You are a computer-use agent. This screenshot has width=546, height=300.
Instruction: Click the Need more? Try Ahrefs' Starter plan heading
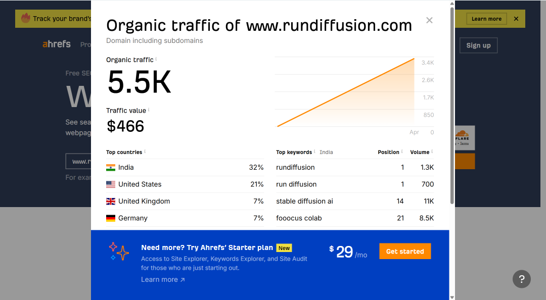point(207,248)
